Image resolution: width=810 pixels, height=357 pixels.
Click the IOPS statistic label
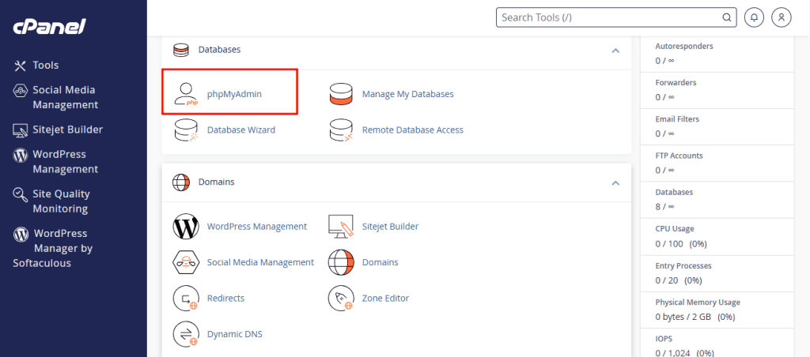(x=664, y=339)
